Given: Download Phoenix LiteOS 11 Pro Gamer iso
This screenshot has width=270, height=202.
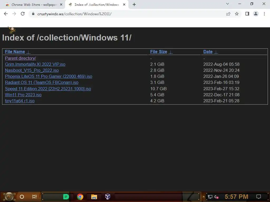Looking at the screenshot, I should (x=49, y=76).
